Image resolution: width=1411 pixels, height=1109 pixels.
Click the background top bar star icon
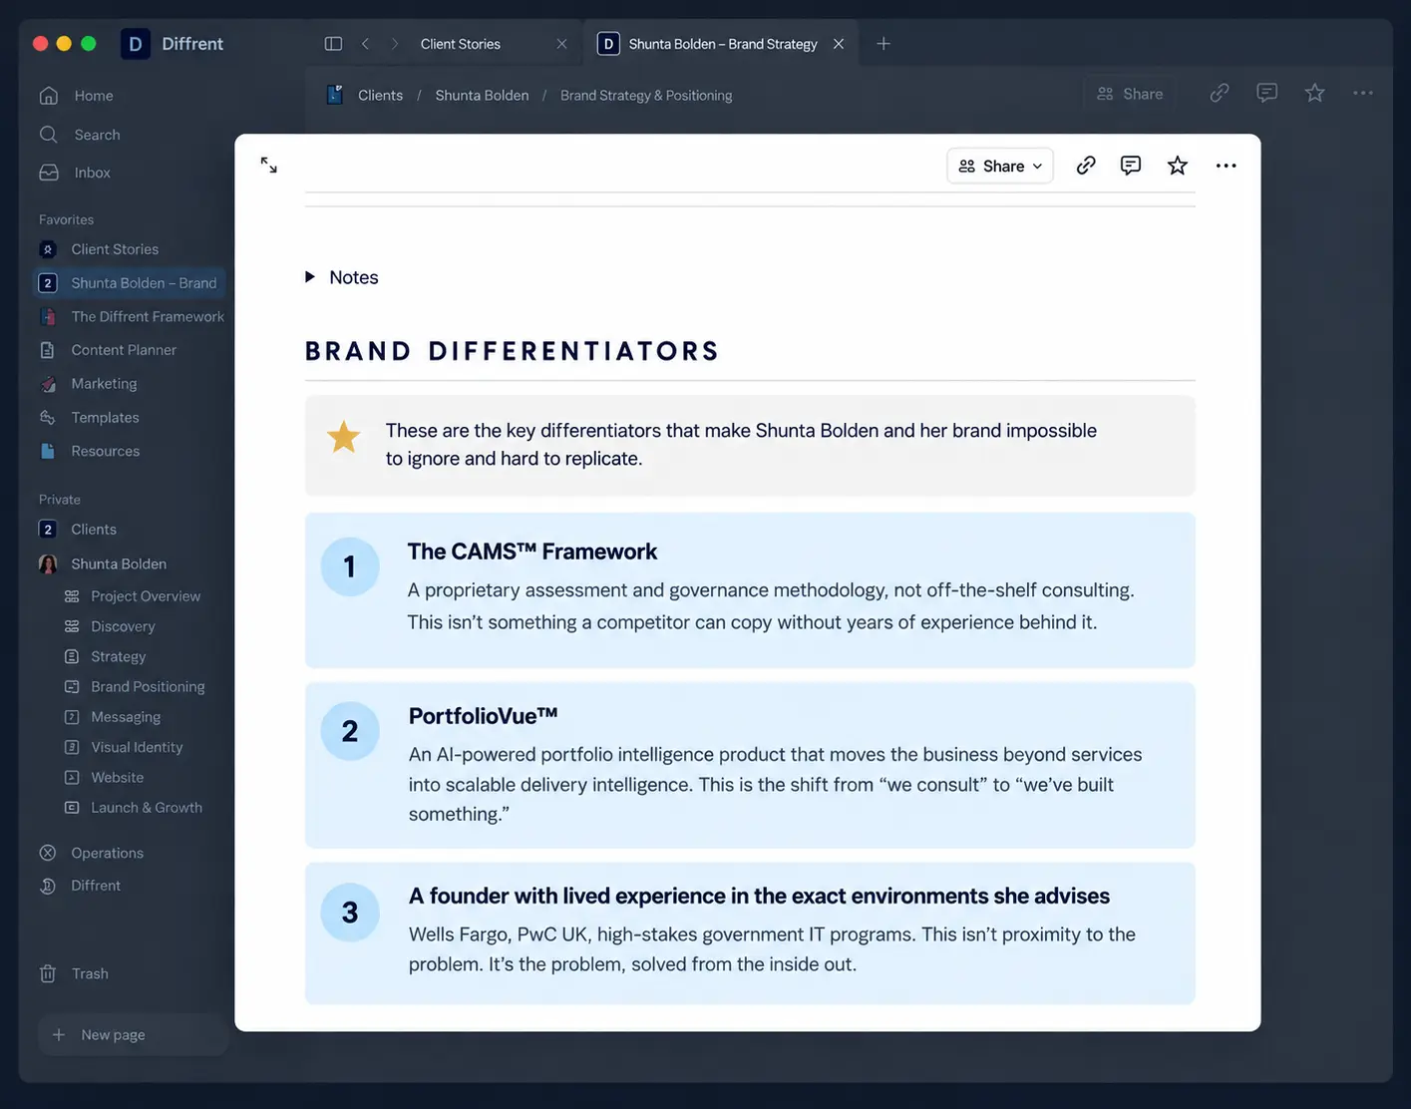(1315, 93)
